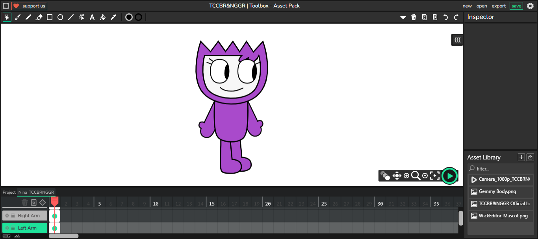Click the Delete trash icon in toolbar

click(414, 17)
